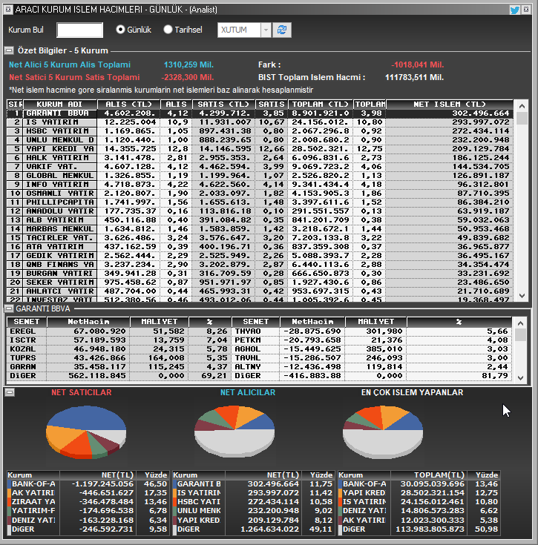
Task: Sort by TOPLAM (TL) column header
Action: point(321,105)
